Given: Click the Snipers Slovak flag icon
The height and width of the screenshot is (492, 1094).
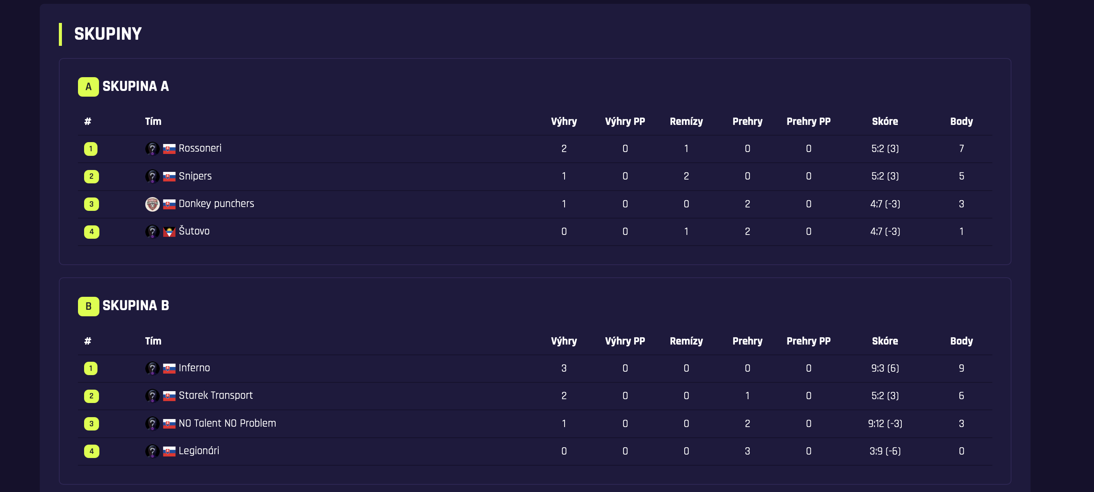Looking at the screenshot, I should point(169,176).
